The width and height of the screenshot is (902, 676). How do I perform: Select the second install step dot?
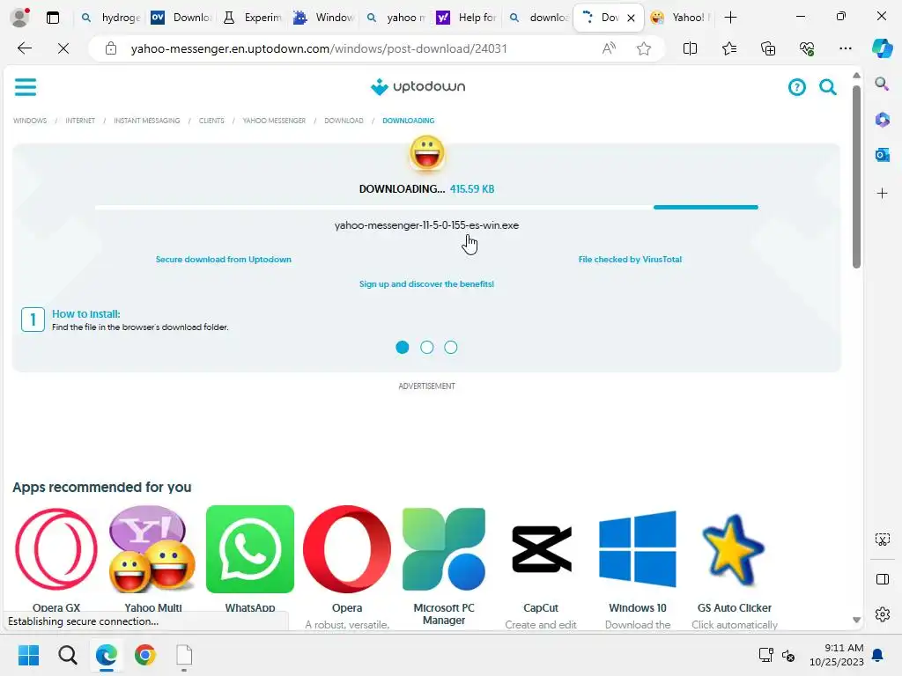pos(427,347)
